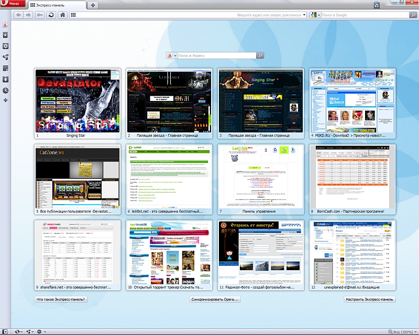Screen dimensions: 419x335
Task: Open a new tab with the plus button
Action: pyautogui.click(x=93, y=5)
